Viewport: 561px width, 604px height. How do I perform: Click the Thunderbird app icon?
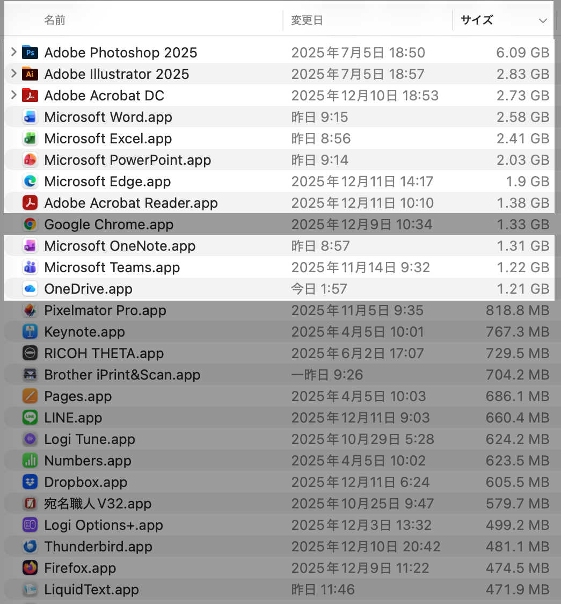30,547
